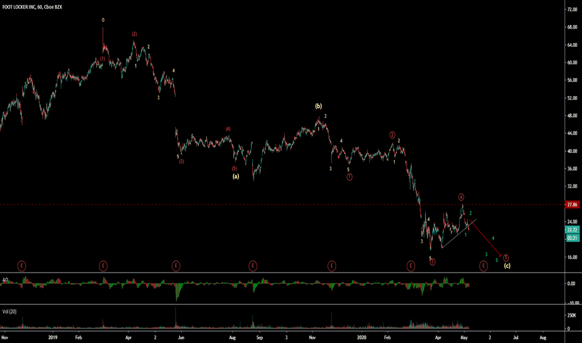
Task: Click the 2019 time axis label
Action: pyautogui.click(x=52, y=337)
